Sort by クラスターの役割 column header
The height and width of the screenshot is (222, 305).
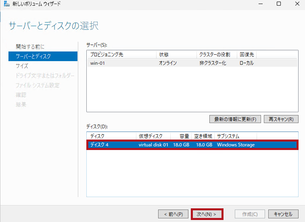216,55
